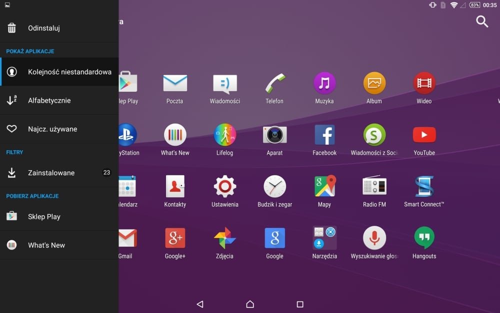The width and height of the screenshot is (500, 313).
Task: Launch the Hangouts app
Action: click(x=424, y=238)
